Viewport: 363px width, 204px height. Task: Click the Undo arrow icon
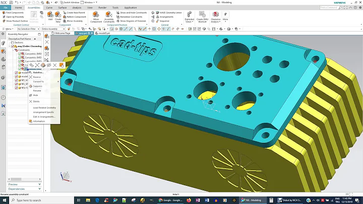[17, 3]
